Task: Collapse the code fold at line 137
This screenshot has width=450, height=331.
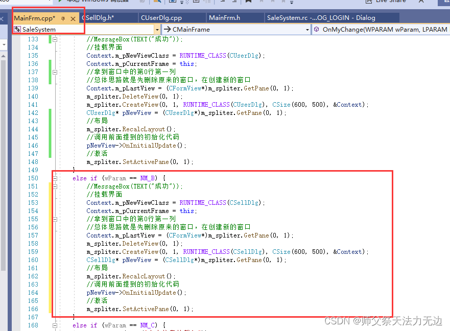Action: point(55,72)
